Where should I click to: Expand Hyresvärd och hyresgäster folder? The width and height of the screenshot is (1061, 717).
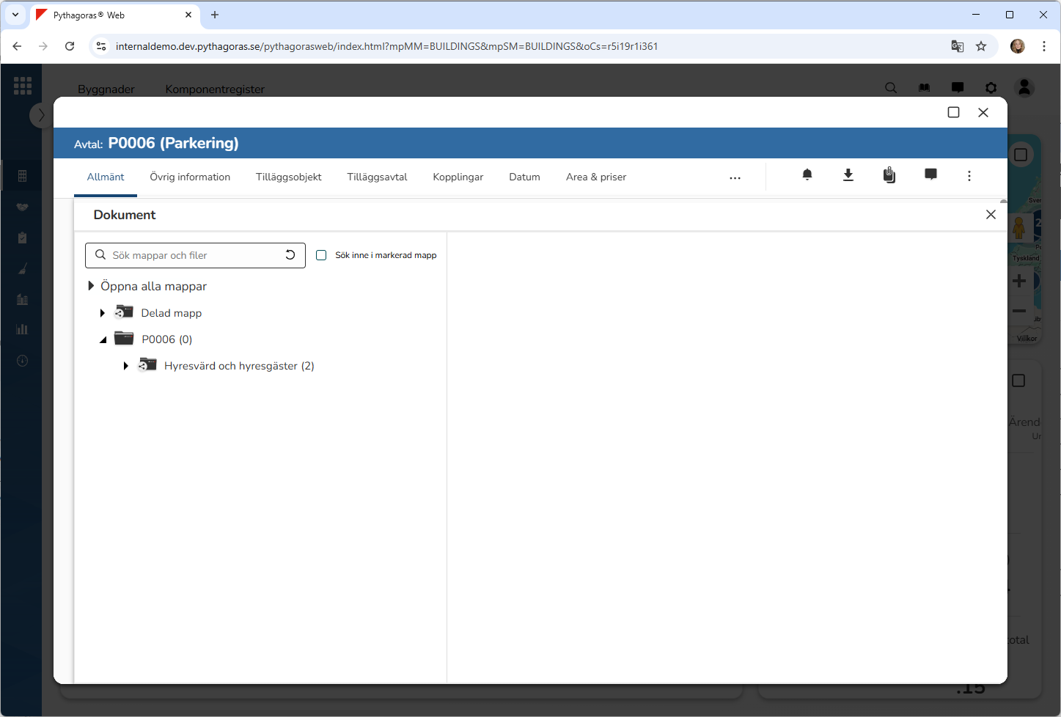click(x=126, y=366)
